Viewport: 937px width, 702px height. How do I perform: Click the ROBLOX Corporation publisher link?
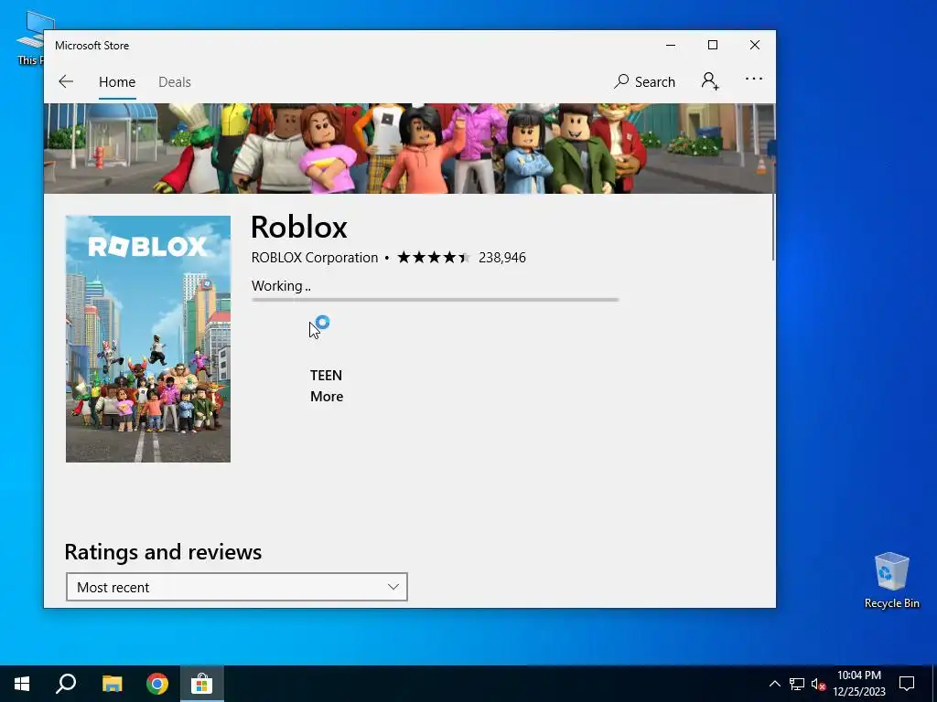click(x=315, y=257)
